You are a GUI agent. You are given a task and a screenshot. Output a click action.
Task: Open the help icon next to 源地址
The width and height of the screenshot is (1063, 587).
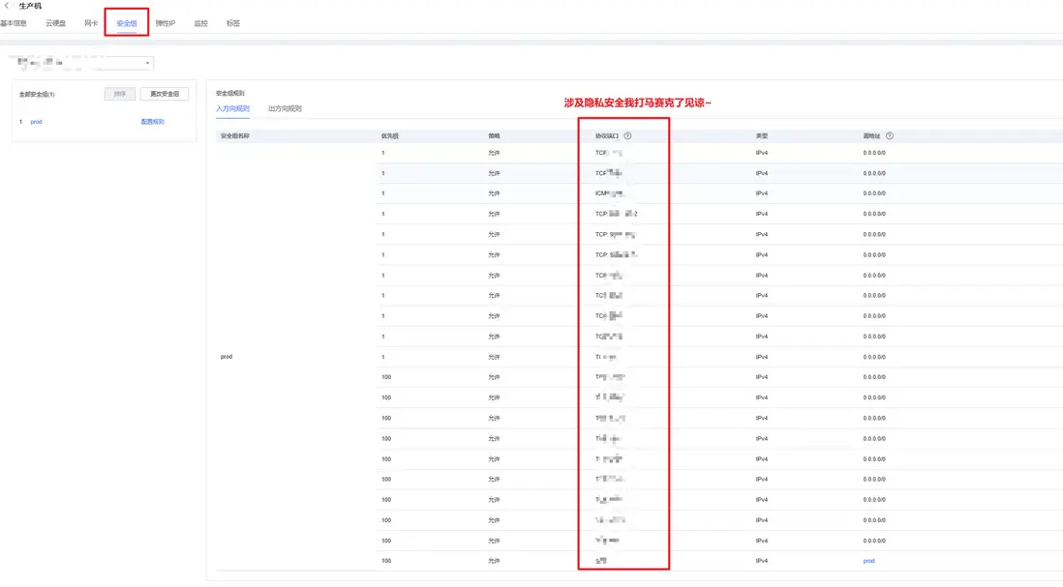point(890,136)
